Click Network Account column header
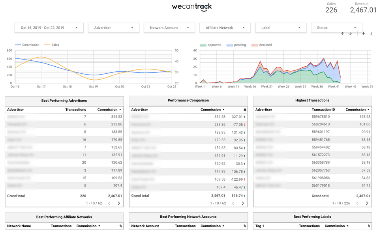This screenshot has width=379, height=230. (145, 226)
